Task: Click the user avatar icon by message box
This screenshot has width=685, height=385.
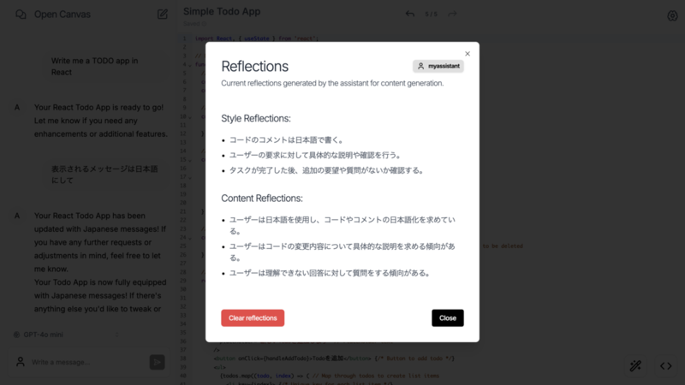Action: pyautogui.click(x=20, y=362)
